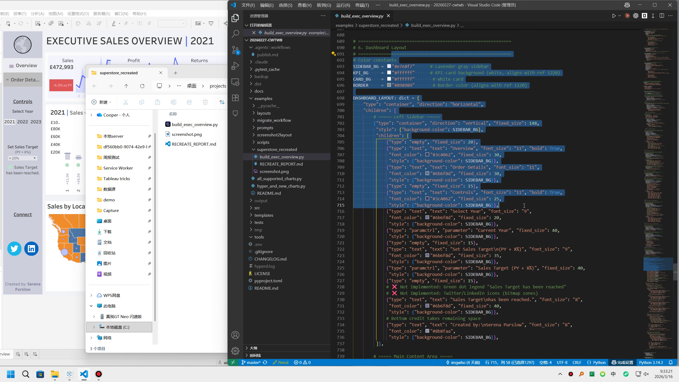Image resolution: width=679 pixels, height=382 pixels.
Task: Open the 查看(V) menu in VS Code
Action: [x=304, y=5]
